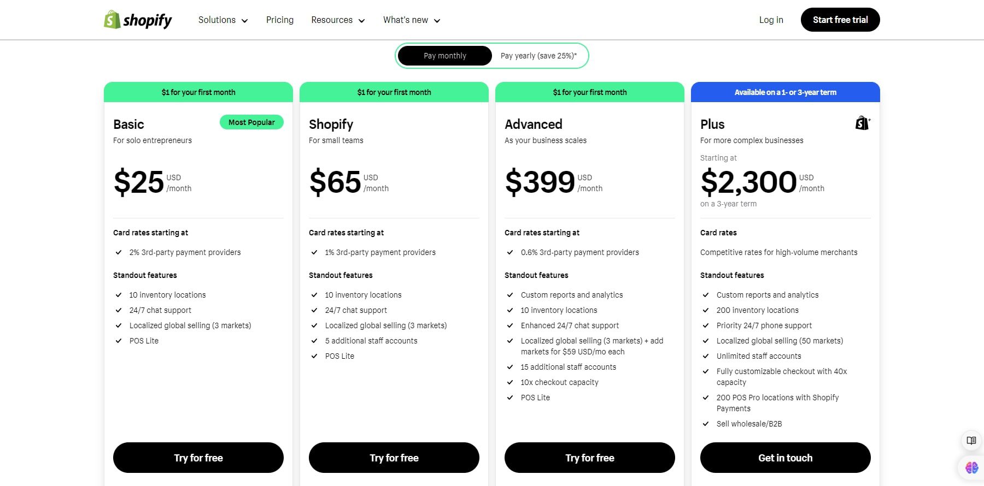Select the Pay monthly billing option
The height and width of the screenshot is (486, 984).
coord(444,55)
